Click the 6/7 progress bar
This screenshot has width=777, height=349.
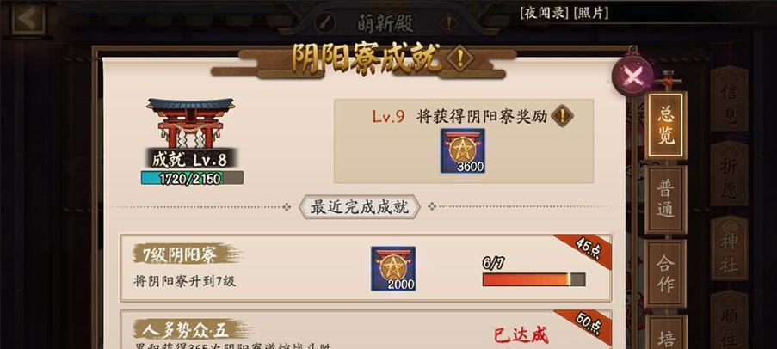(534, 279)
